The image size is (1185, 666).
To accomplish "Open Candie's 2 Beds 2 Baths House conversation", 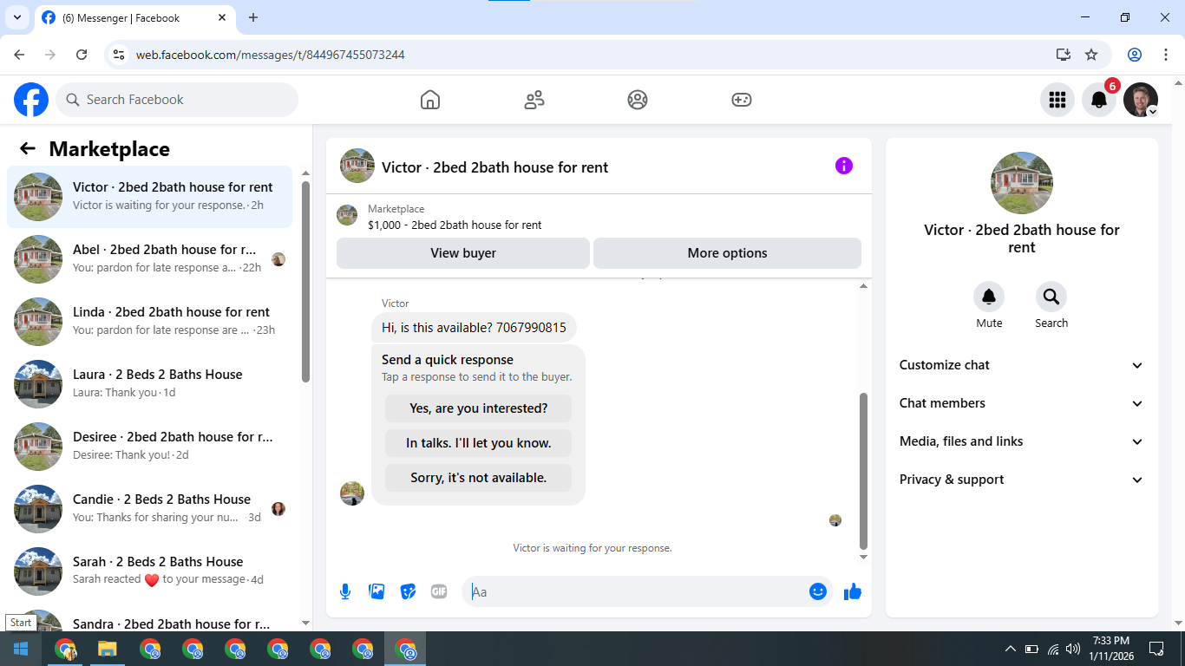I will coord(150,509).
